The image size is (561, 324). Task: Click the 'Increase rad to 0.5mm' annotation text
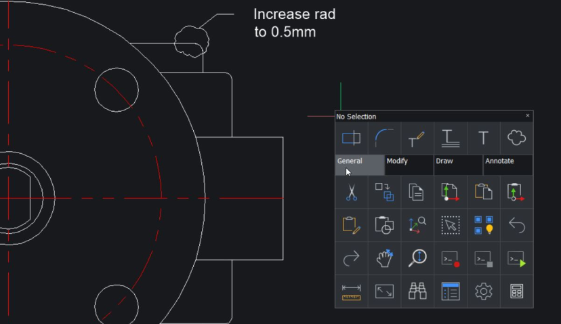(295, 23)
